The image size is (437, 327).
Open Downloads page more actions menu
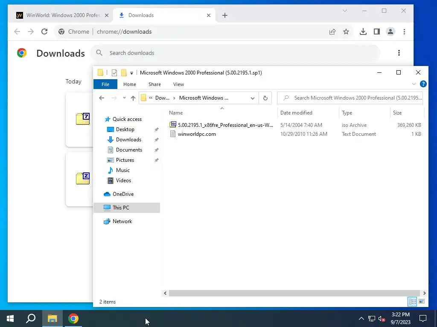[x=399, y=53]
